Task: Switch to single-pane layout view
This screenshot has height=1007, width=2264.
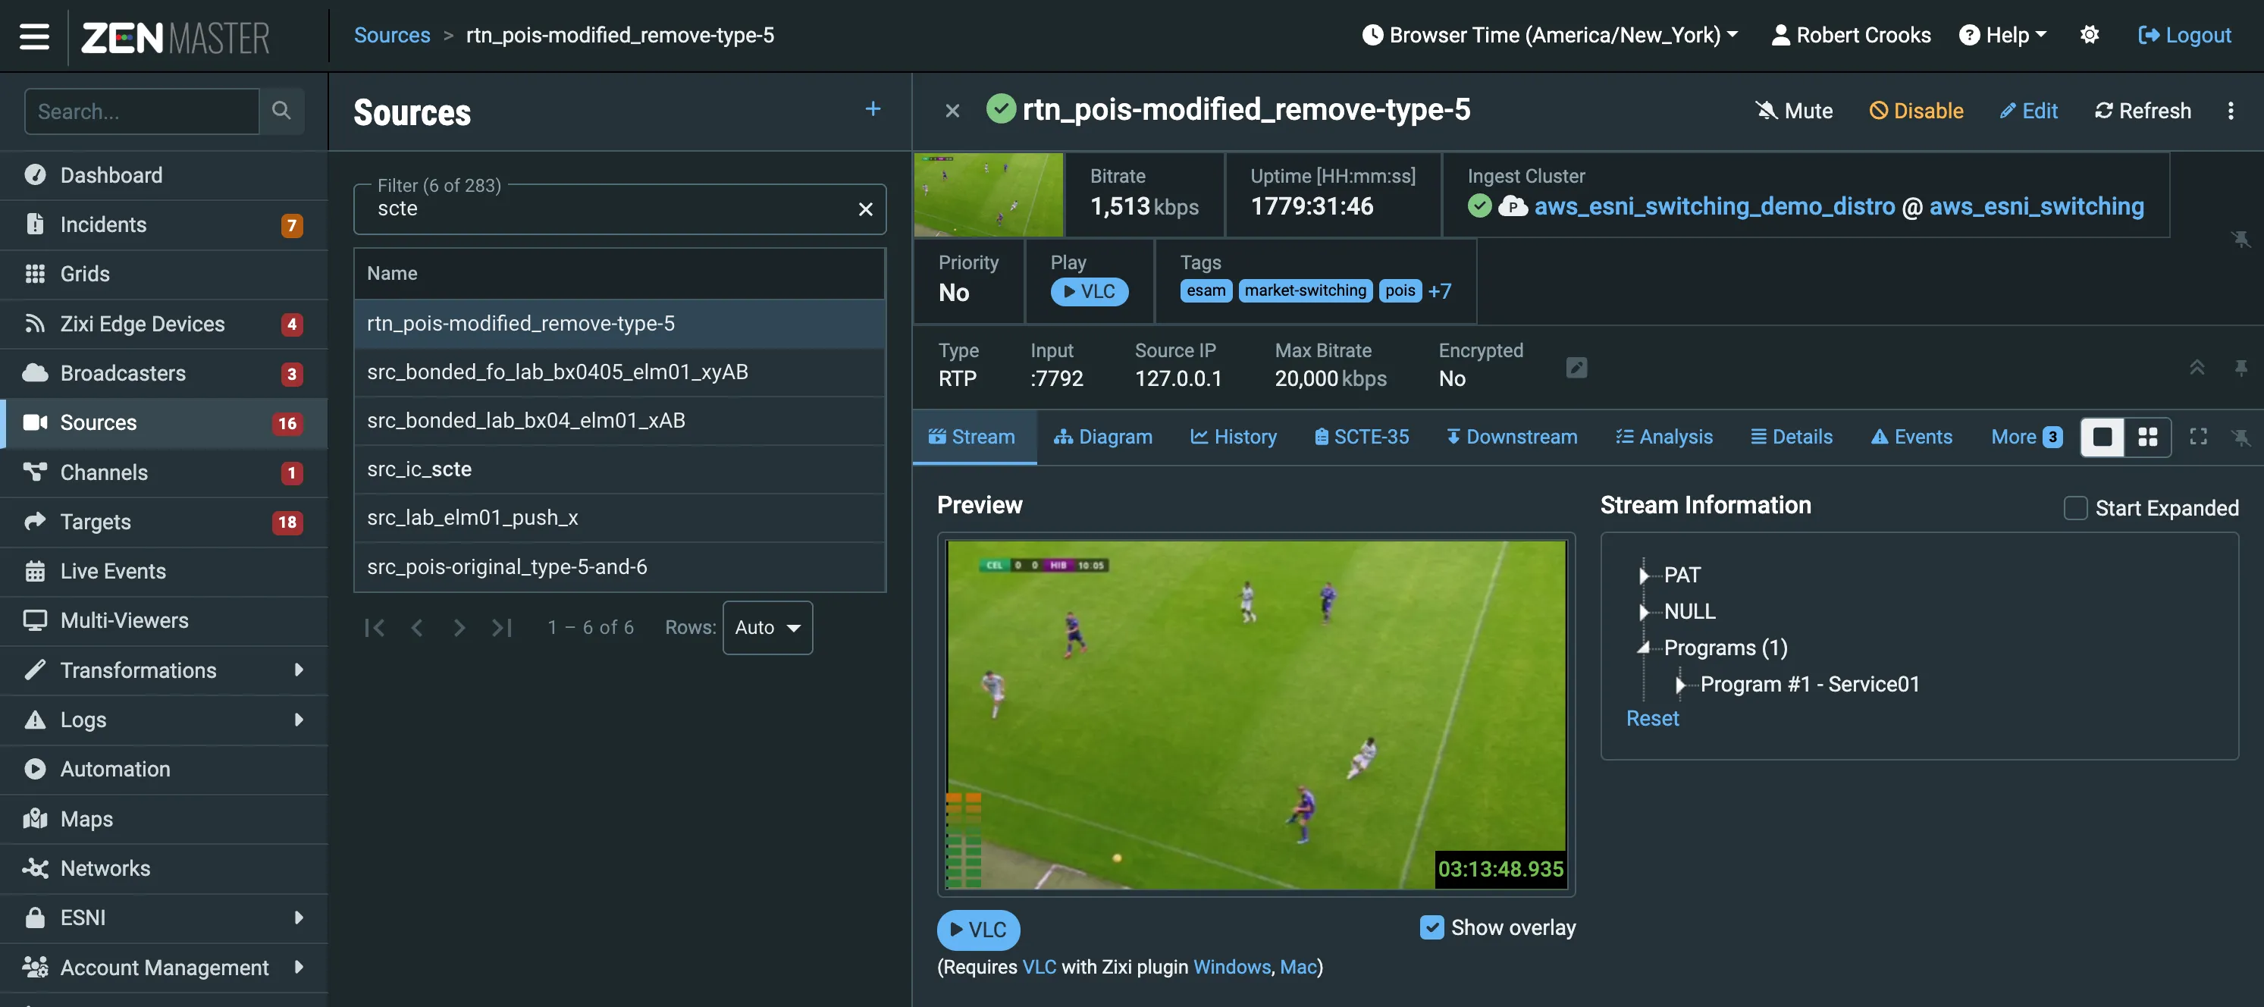Action: point(2103,437)
